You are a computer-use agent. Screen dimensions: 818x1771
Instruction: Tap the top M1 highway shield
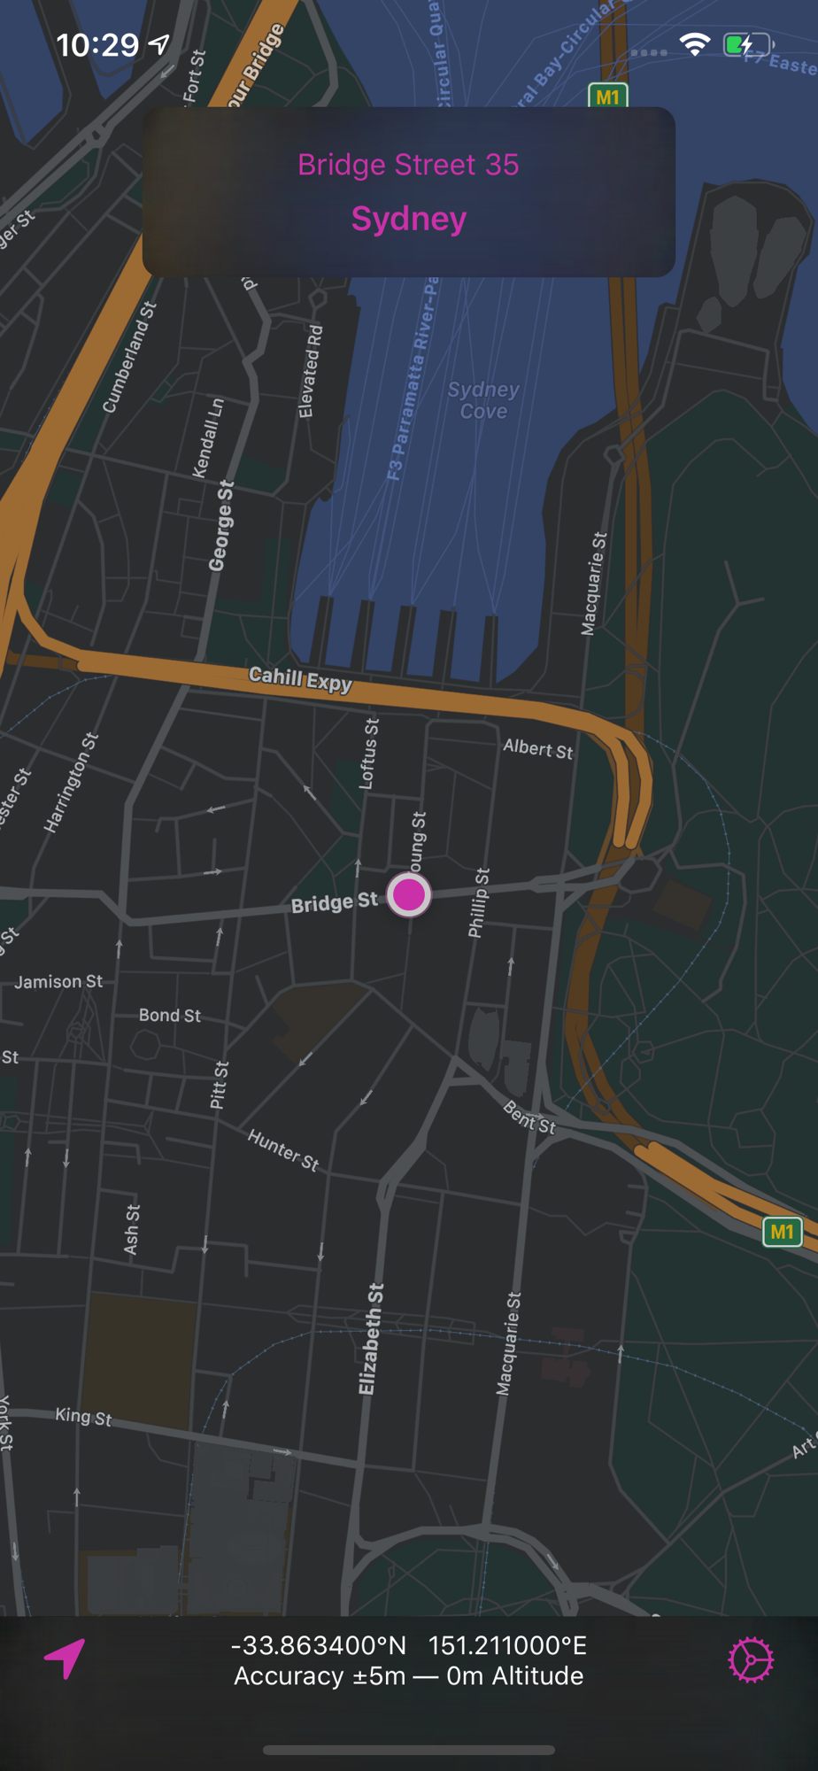(x=608, y=97)
